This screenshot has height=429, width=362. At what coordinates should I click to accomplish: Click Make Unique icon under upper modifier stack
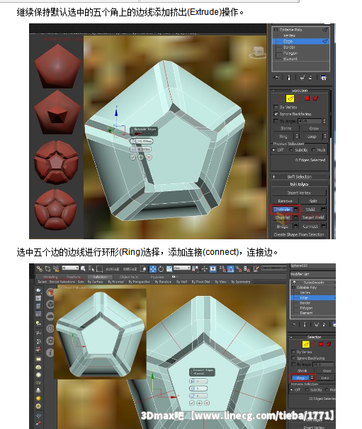[x=302, y=78]
